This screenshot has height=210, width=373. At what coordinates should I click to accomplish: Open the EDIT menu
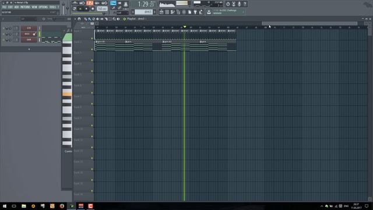(x=10, y=7)
